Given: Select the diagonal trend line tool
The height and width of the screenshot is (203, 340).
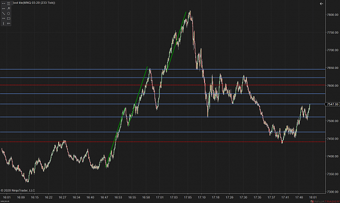Looking at the screenshot, I should [x=3, y=14].
